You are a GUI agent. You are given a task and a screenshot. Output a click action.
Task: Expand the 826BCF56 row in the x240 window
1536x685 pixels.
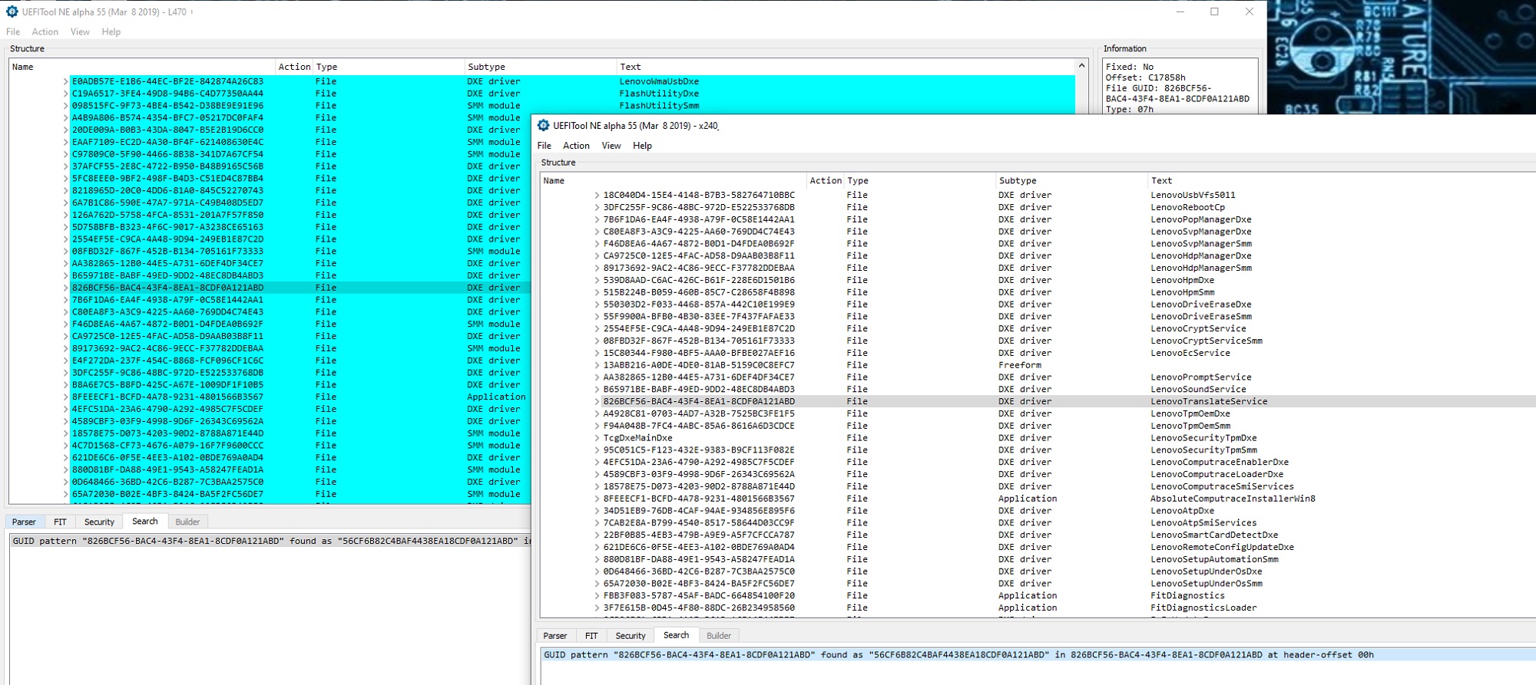597,401
